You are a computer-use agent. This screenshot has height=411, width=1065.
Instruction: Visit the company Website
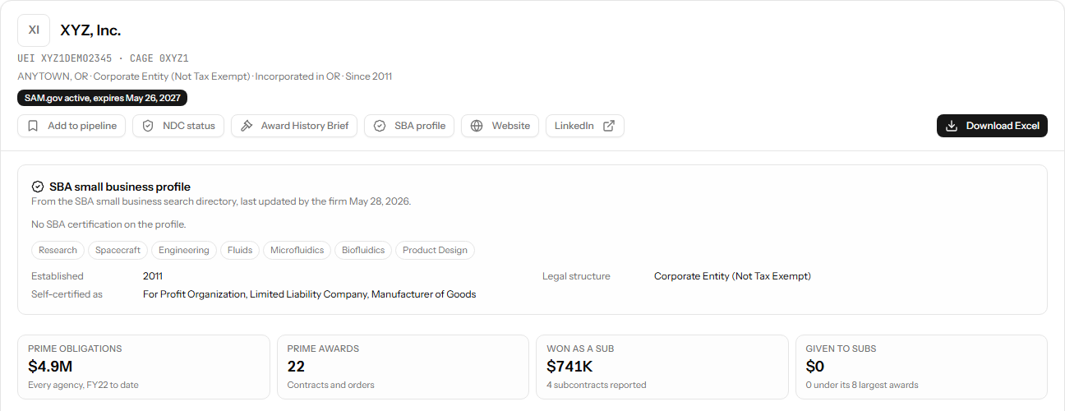pos(500,126)
